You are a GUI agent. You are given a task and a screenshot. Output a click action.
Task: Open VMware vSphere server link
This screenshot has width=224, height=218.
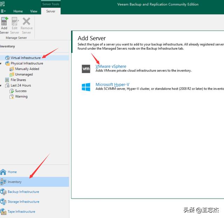[x=111, y=66]
